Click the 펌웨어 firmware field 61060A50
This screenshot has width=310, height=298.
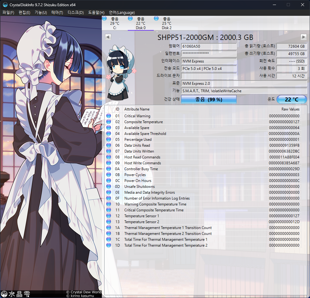[209, 46]
